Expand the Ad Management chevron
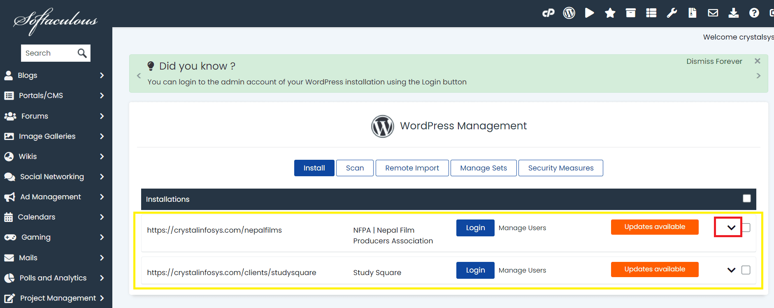Image resolution: width=774 pixels, height=308 pixels. coord(102,197)
